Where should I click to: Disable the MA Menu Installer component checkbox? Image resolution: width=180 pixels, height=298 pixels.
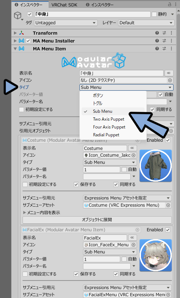coord(28,41)
